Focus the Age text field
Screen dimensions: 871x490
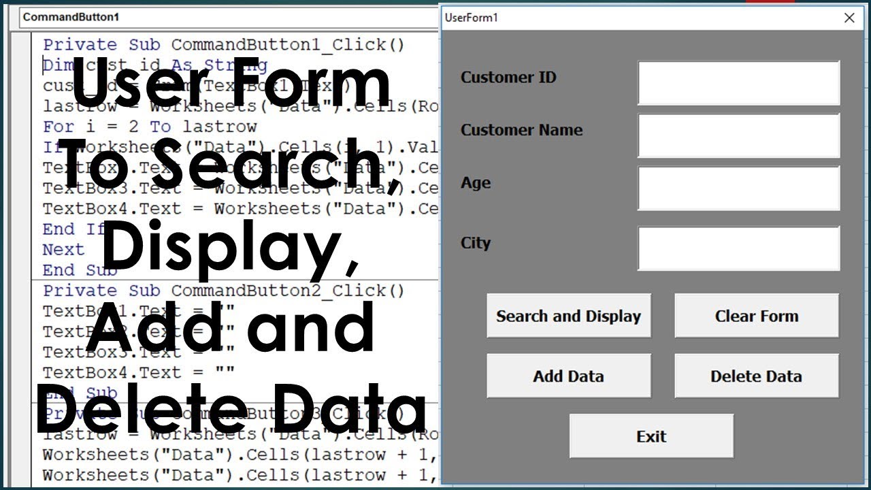pyautogui.click(x=739, y=188)
